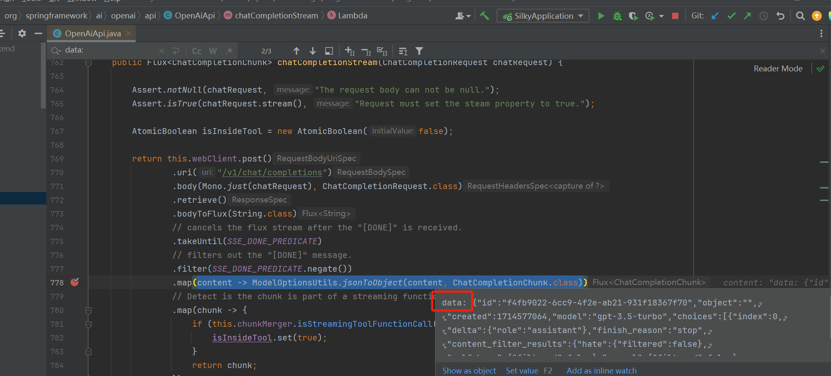This screenshot has width=831, height=376.
Task: Click the collapse all icon in left panel
Action: click(3, 33)
